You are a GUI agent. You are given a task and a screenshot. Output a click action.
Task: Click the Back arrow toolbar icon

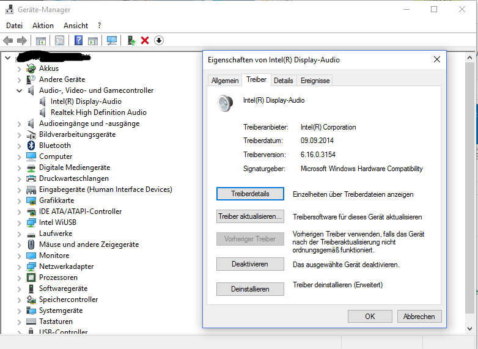(x=8, y=40)
